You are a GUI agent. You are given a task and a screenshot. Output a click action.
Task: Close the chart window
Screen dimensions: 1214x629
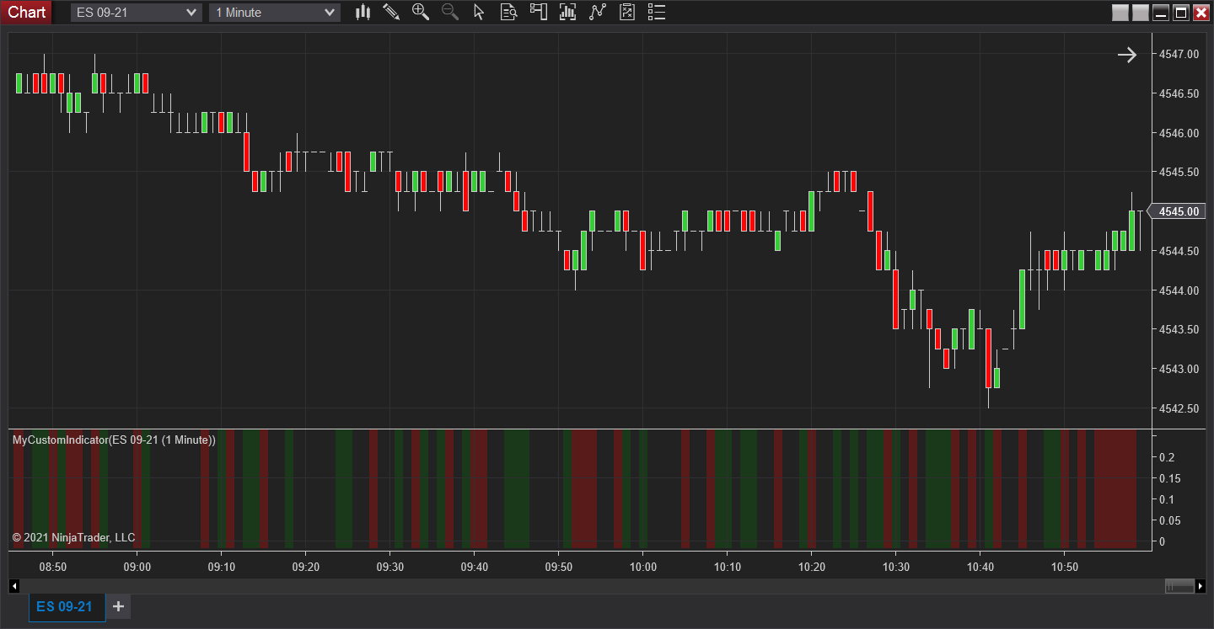(x=1201, y=13)
